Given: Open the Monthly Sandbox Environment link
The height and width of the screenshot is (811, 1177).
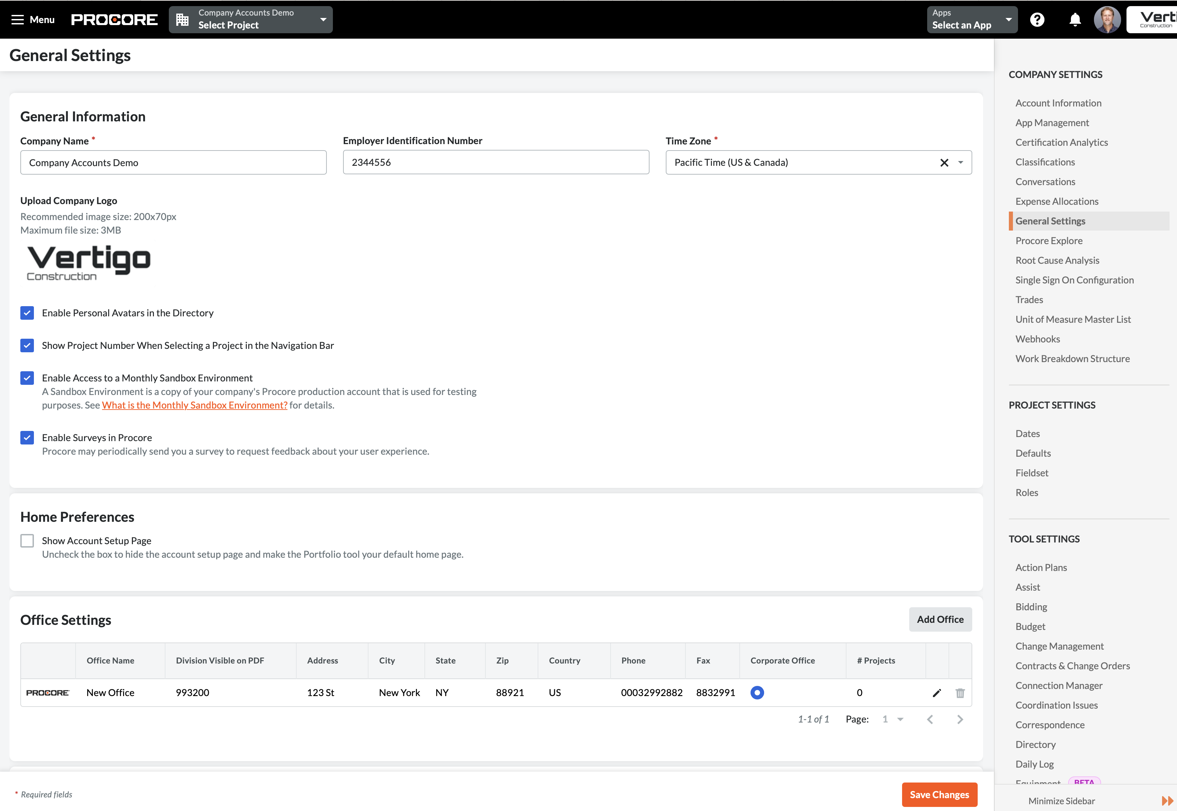Looking at the screenshot, I should [x=195, y=405].
